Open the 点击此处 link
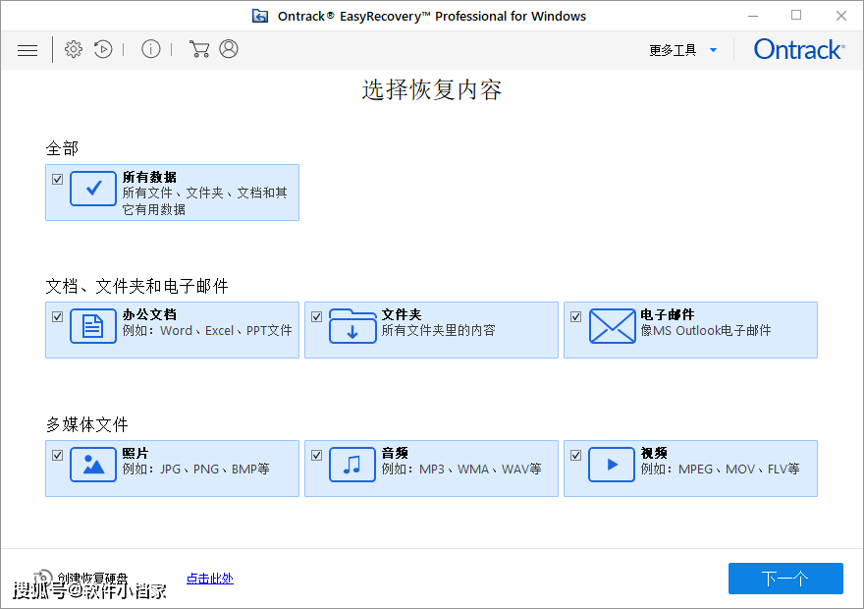 (210, 579)
